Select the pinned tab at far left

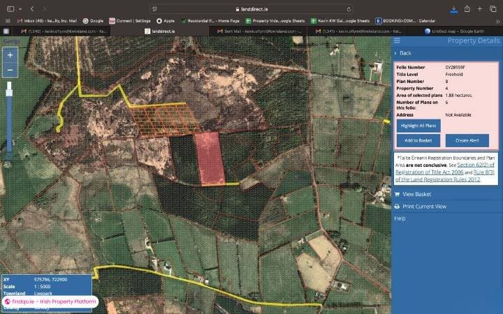pyautogui.click(x=6, y=31)
